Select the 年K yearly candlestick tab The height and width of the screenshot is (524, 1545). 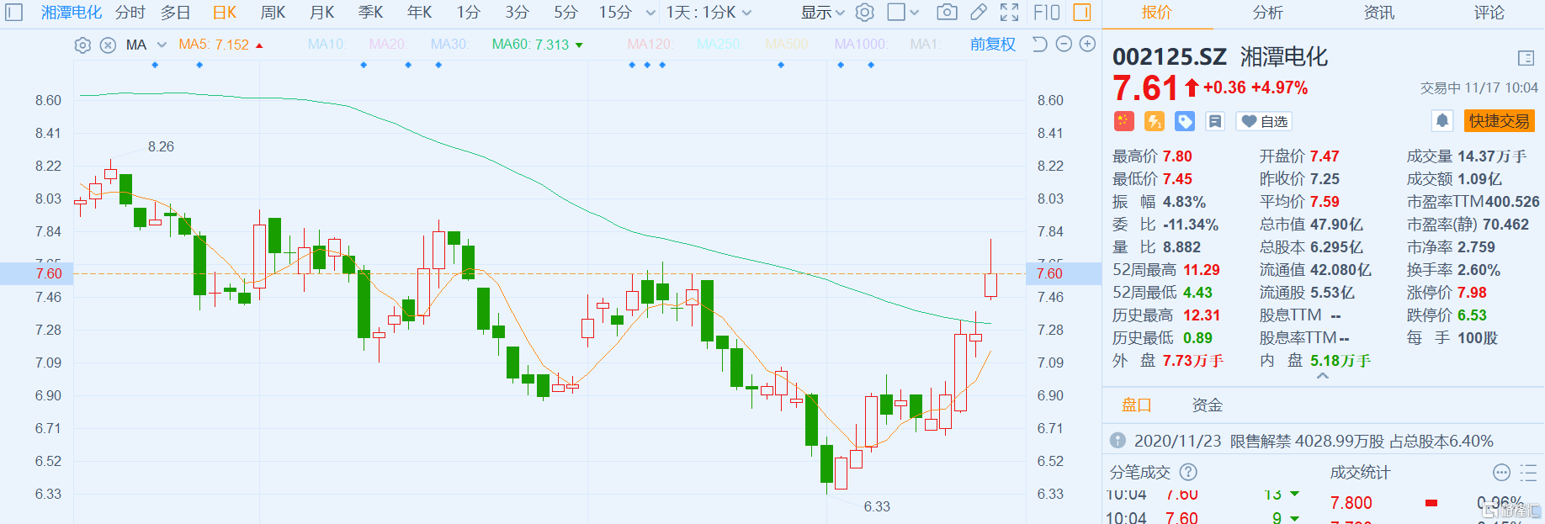point(419,13)
